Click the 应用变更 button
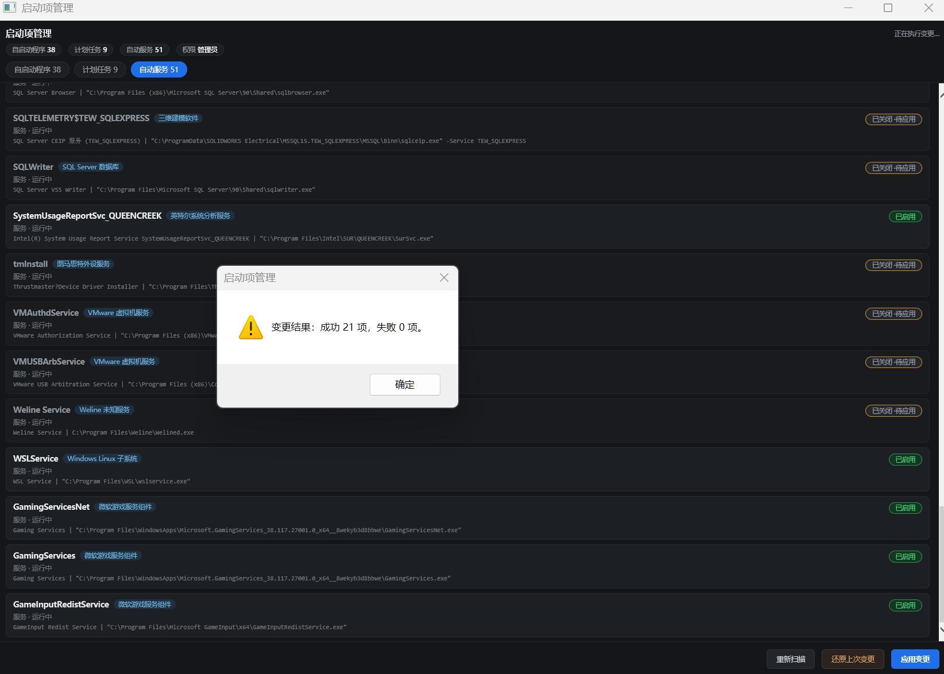Image resolution: width=944 pixels, height=674 pixels. click(x=915, y=659)
